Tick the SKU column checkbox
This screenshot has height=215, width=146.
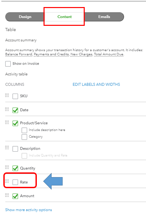coord(15,96)
